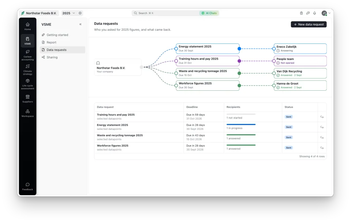Open Climate strategy module
351x222 pixels.
coord(27,69)
